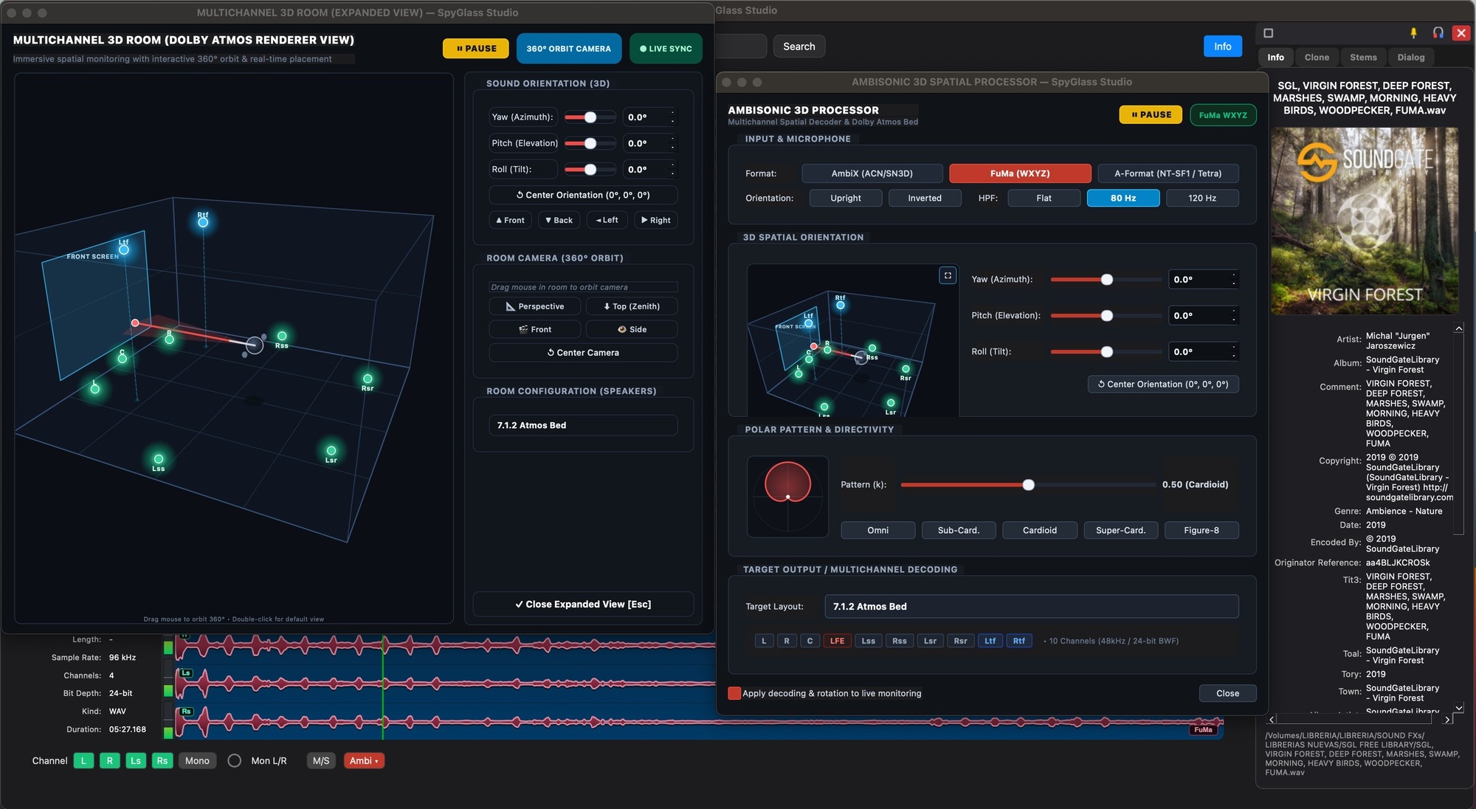The height and width of the screenshot is (809, 1476).
Task: Switch to the Dialog tab
Action: (x=1410, y=57)
